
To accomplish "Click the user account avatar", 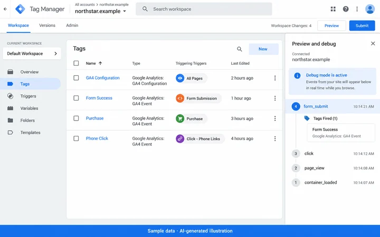I will 370,9.
